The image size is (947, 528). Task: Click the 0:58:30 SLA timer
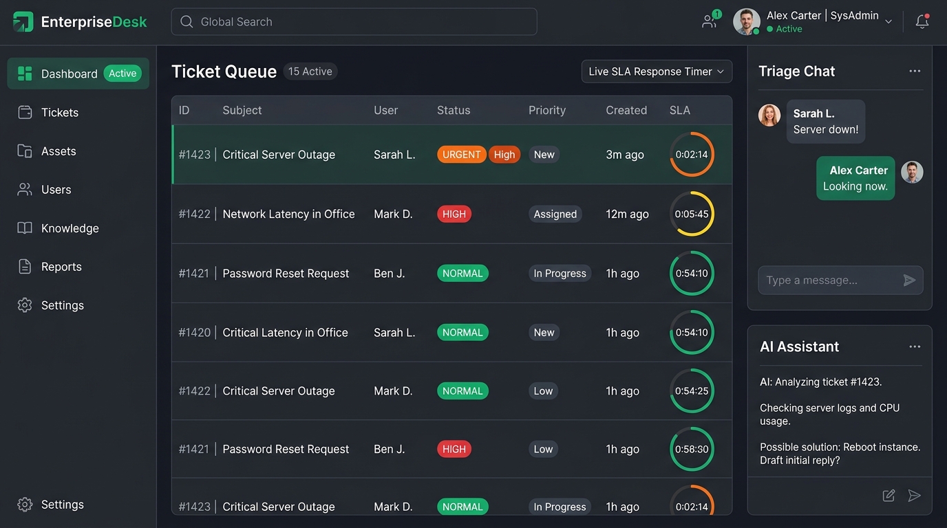[x=692, y=449]
